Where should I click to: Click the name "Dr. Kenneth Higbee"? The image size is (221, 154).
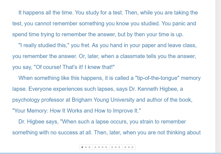click(154, 89)
